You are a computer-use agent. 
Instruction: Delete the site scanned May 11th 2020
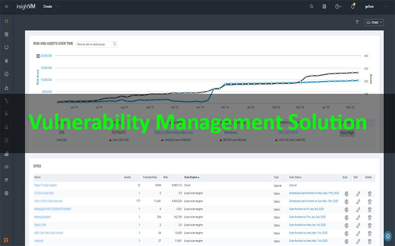click(370, 194)
